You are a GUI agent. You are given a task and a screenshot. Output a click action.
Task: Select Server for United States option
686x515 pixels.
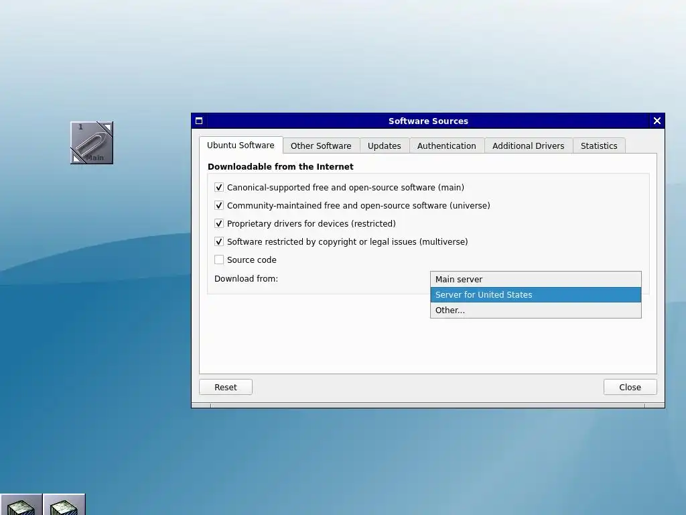[x=536, y=295]
